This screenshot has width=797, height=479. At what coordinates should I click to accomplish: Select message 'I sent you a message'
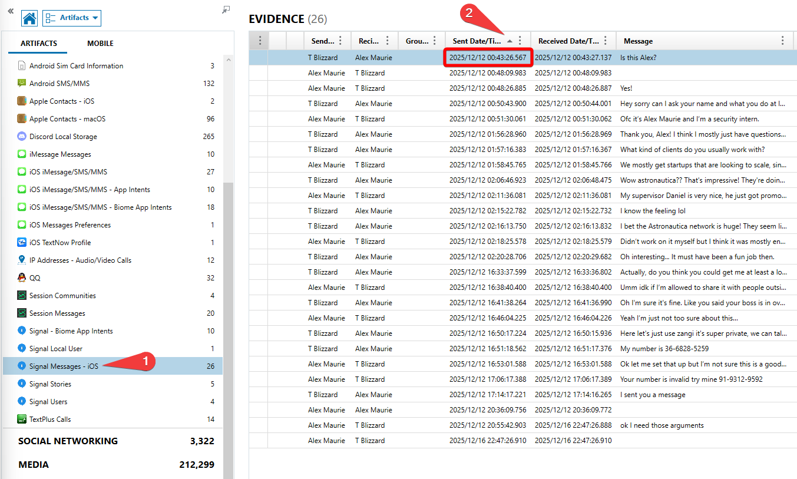point(653,395)
